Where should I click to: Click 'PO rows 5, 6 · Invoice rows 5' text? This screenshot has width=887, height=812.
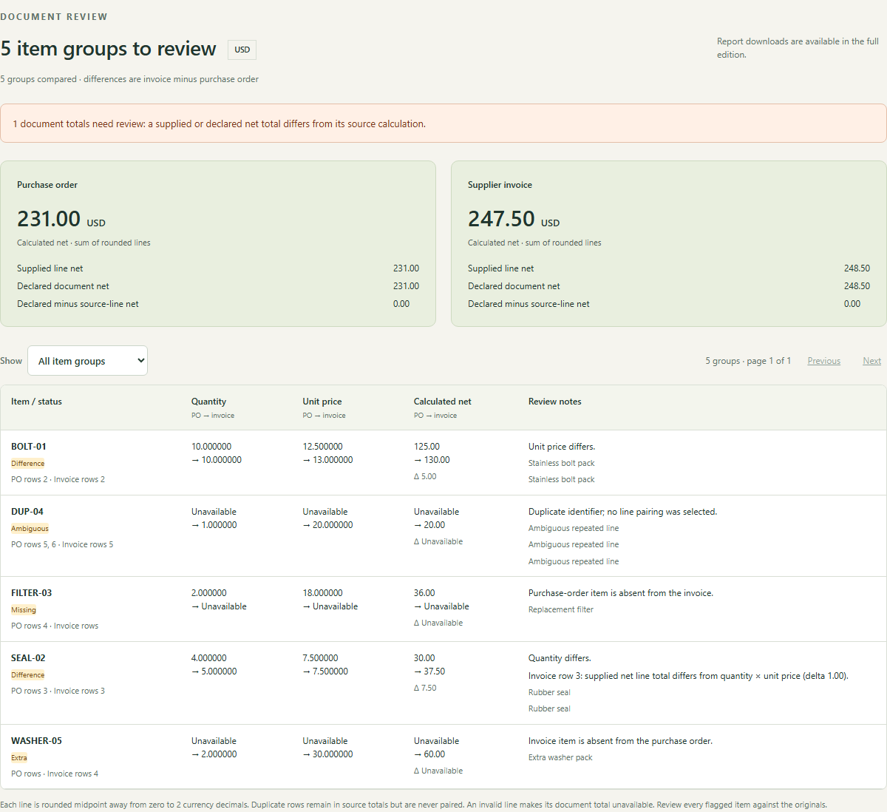[62, 545]
